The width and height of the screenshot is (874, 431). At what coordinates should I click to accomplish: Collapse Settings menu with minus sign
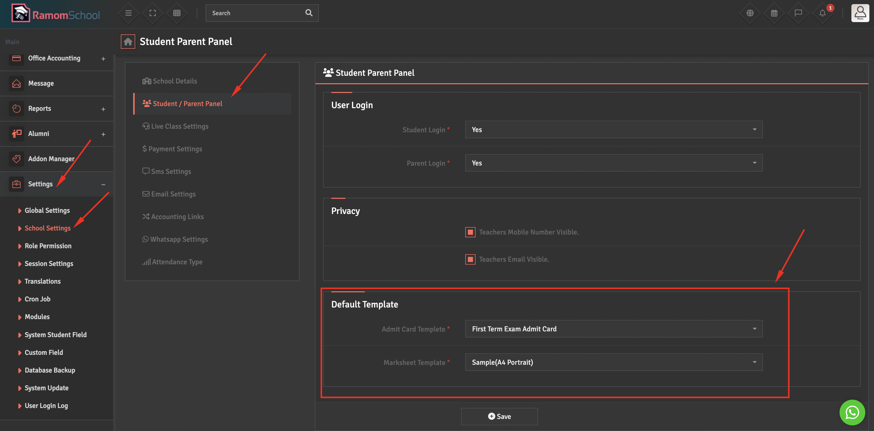[103, 184]
